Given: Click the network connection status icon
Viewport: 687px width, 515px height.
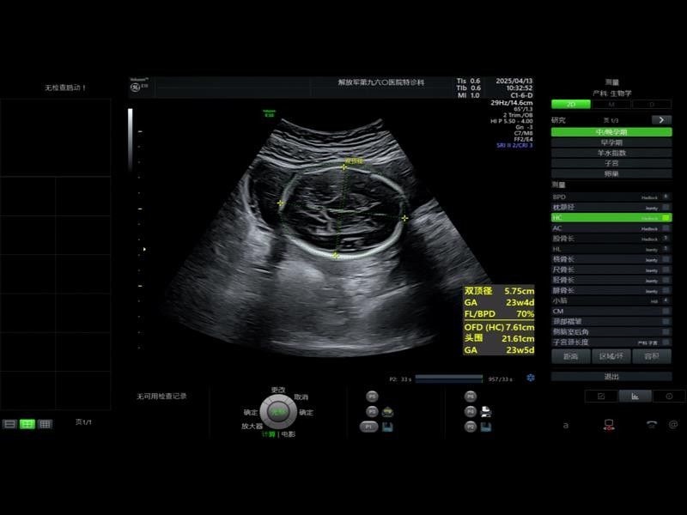Looking at the screenshot, I should (x=609, y=425).
